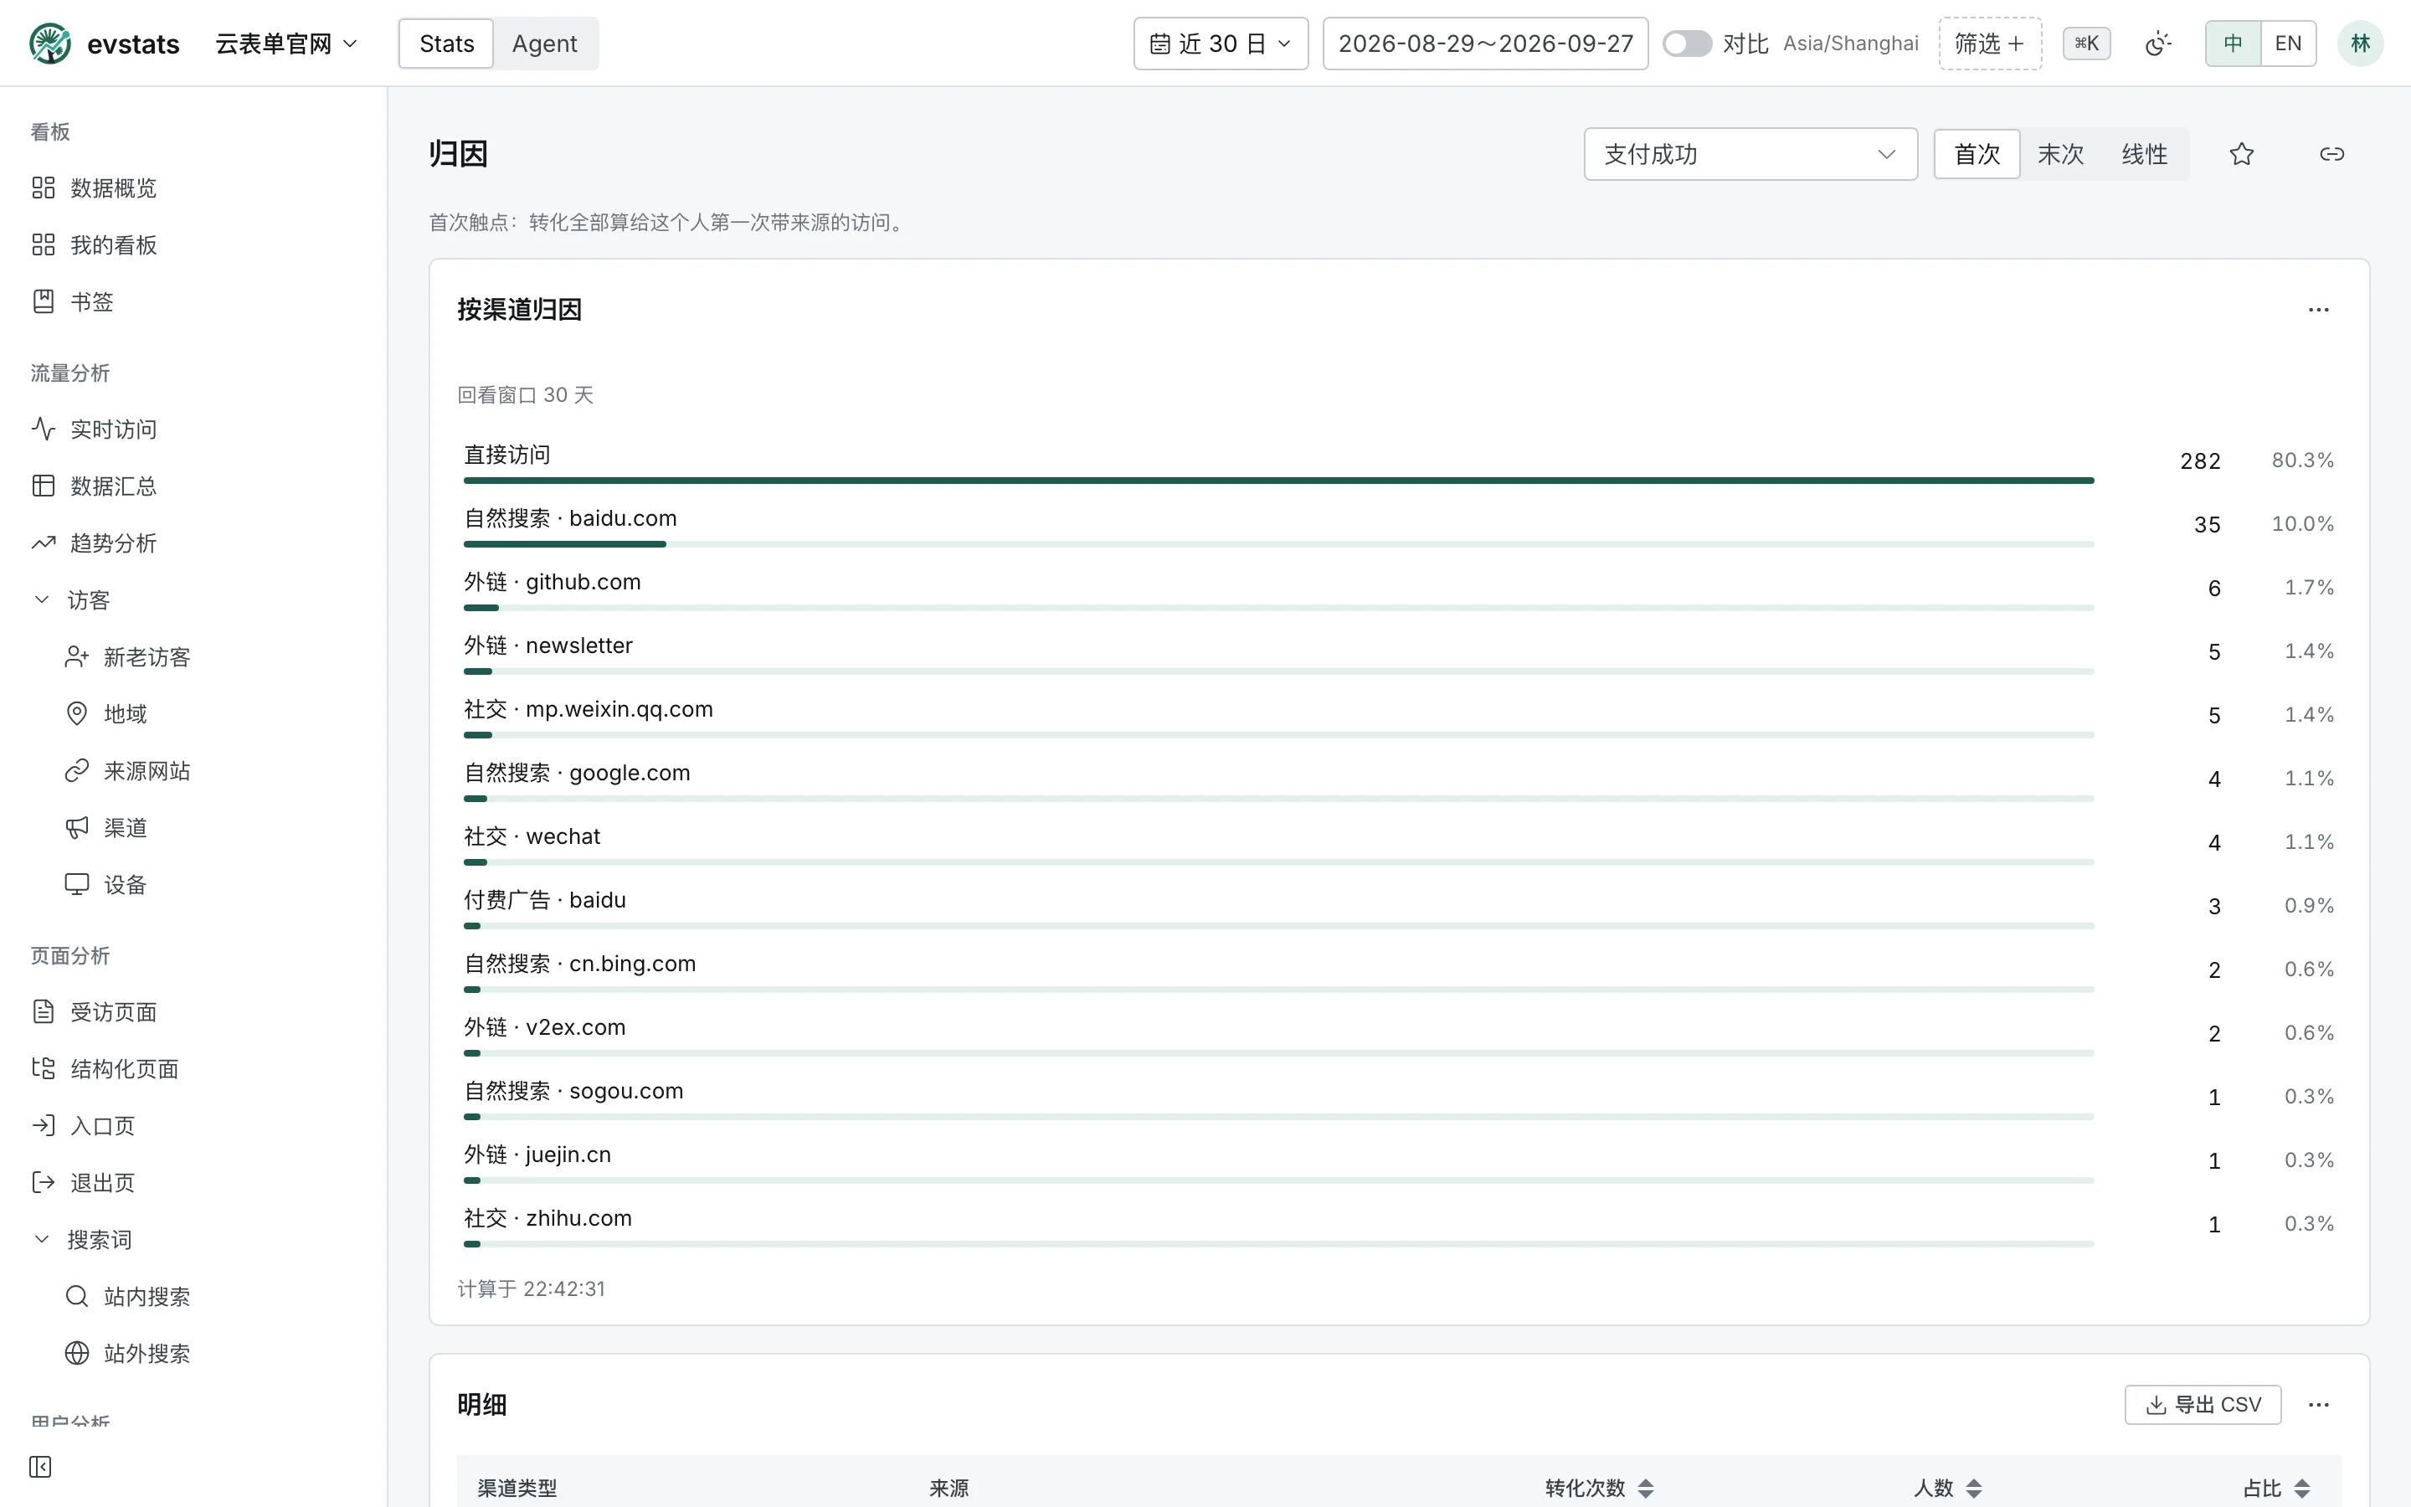Open the 近 30 日 range dropdown
Viewport: 2411px width, 1507px height.
pos(1221,44)
